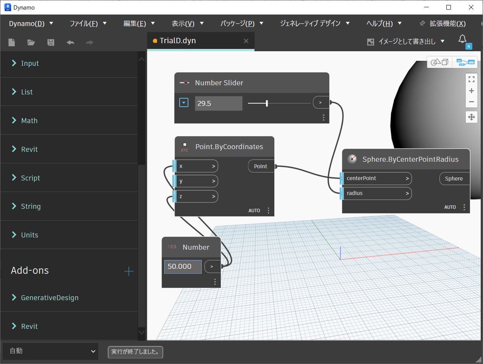483x364 pixels.
Task: Open the 編集(E) menu
Action: [139, 23]
